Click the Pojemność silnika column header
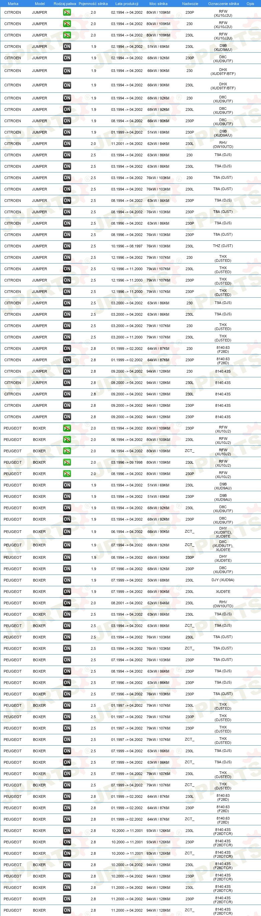This screenshot has height=916, width=261. pyautogui.click(x=93, y=4)
